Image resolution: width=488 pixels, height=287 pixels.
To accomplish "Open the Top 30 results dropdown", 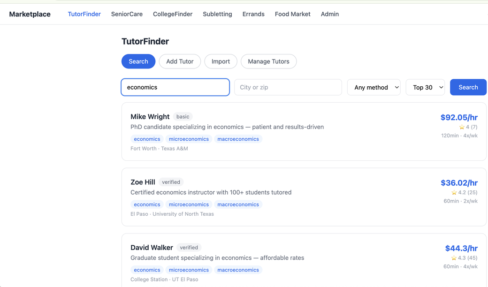I will (x=425, y=87).
